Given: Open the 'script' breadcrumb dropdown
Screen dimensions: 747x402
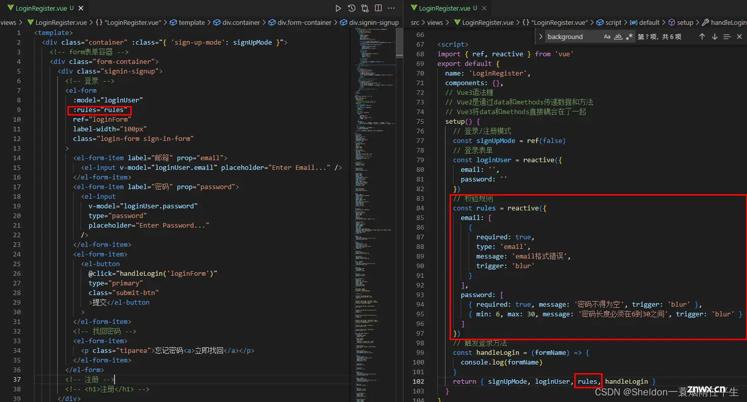Looking at the screenshot, I should click(x=609, y=22).
